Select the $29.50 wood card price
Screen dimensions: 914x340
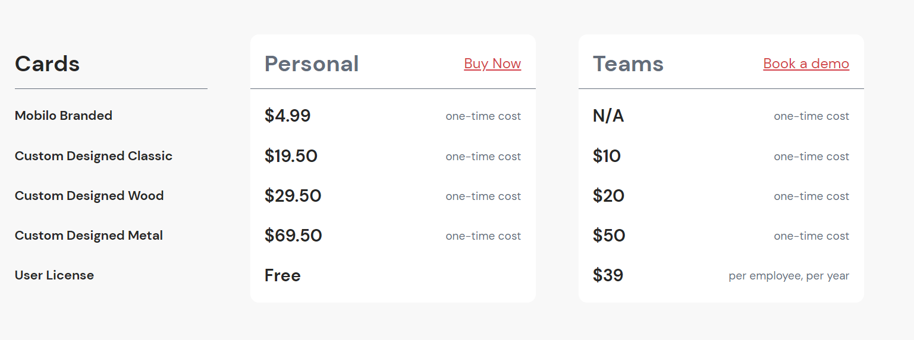click(293, 196)
